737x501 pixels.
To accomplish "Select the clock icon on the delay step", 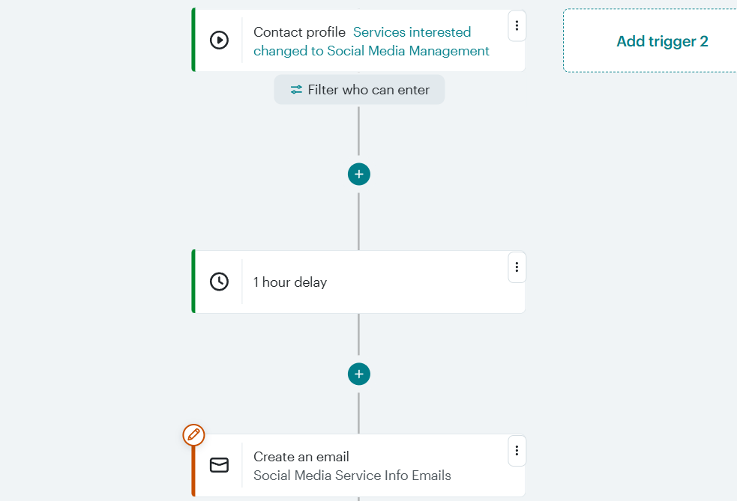I will click(x=219, y=282).
